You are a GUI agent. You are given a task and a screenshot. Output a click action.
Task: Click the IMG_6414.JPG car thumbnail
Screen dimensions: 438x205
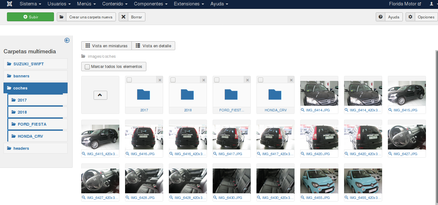319,93
